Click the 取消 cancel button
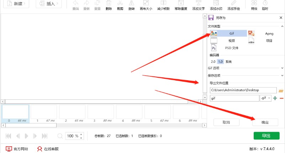285x153 pixels. pos(226,122)
